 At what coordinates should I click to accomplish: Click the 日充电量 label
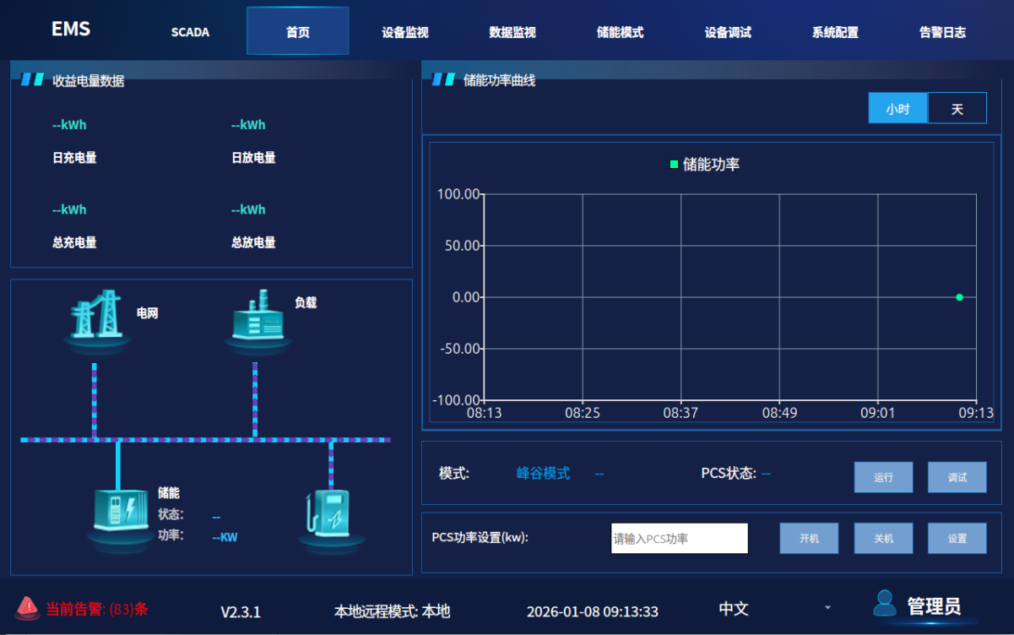tap(74, 158)
